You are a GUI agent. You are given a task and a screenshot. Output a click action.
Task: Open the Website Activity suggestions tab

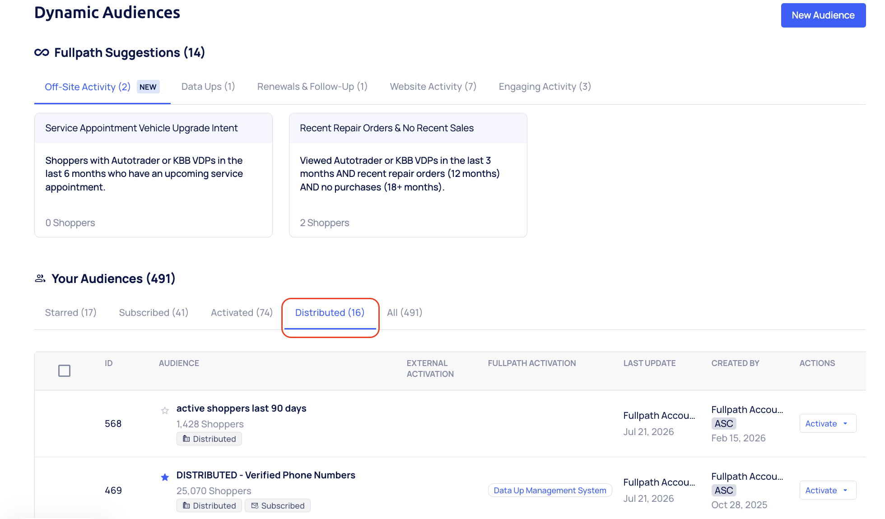pos(433,87)
